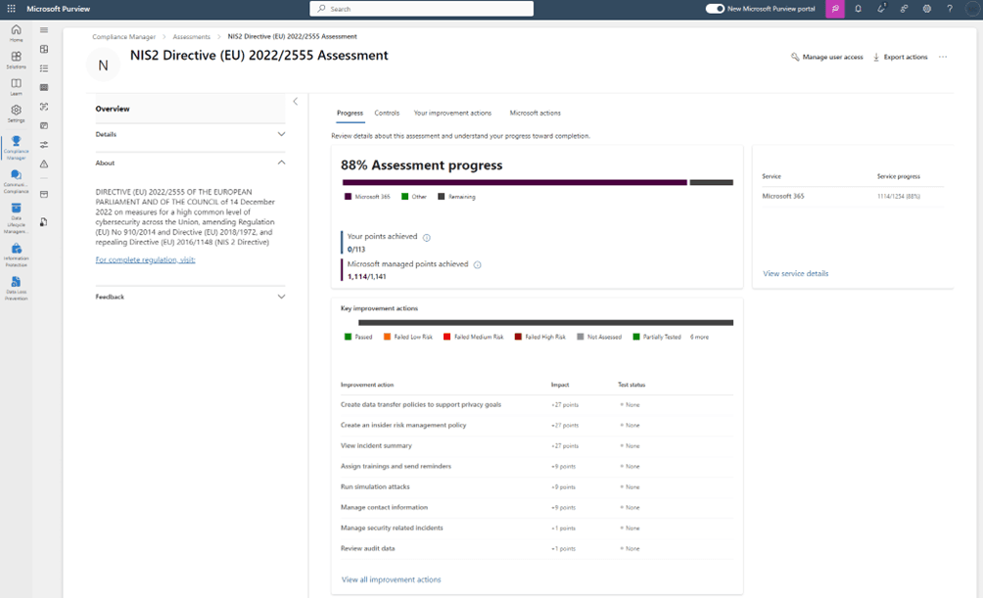983x598 pixels.
Task: Click the assessment progress bar
Action: pyautogui.click(x=538, y=182)
